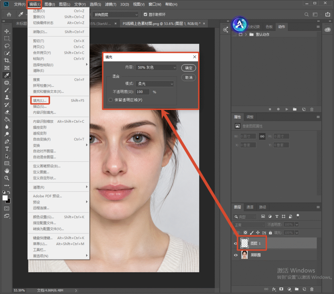Click the Home icon in options bar
The image size is (334, 294).
(x=9, y=14)
